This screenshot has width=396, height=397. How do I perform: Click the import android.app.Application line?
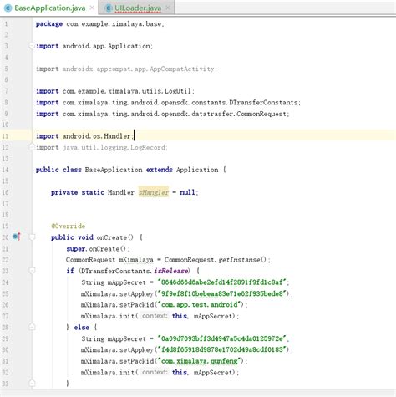(94, 46)
